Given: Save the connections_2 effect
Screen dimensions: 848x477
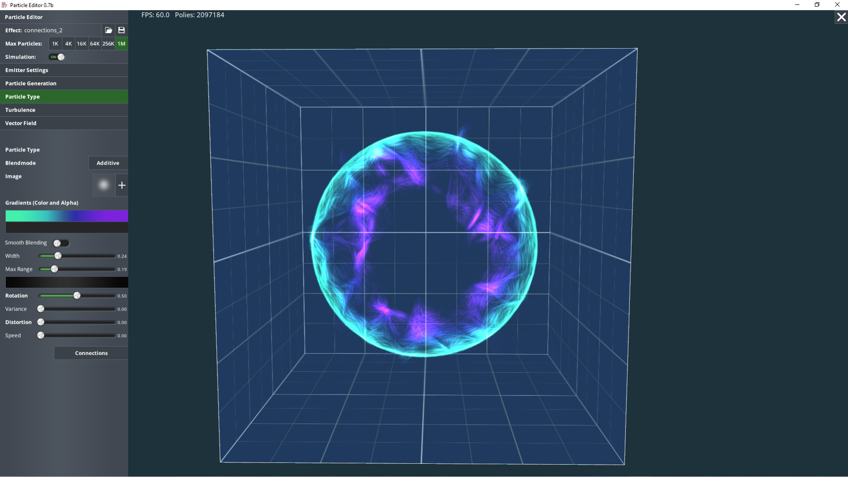Looking at the screenshot, I should [121, 30].
